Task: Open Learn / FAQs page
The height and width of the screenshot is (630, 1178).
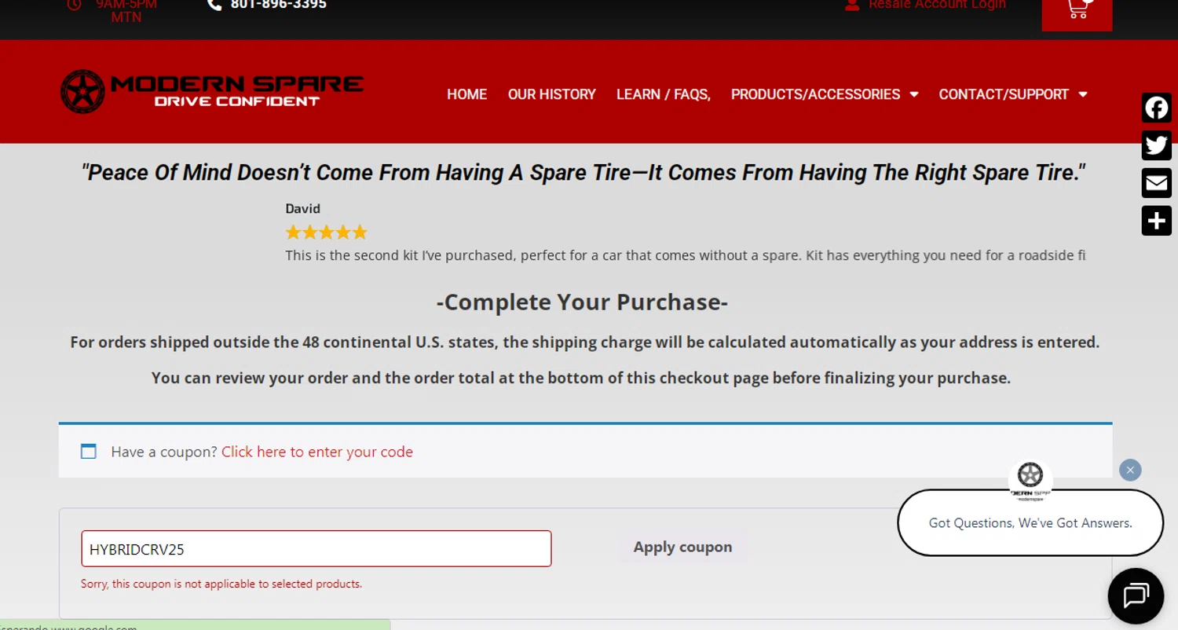Action: click(664, 94)
